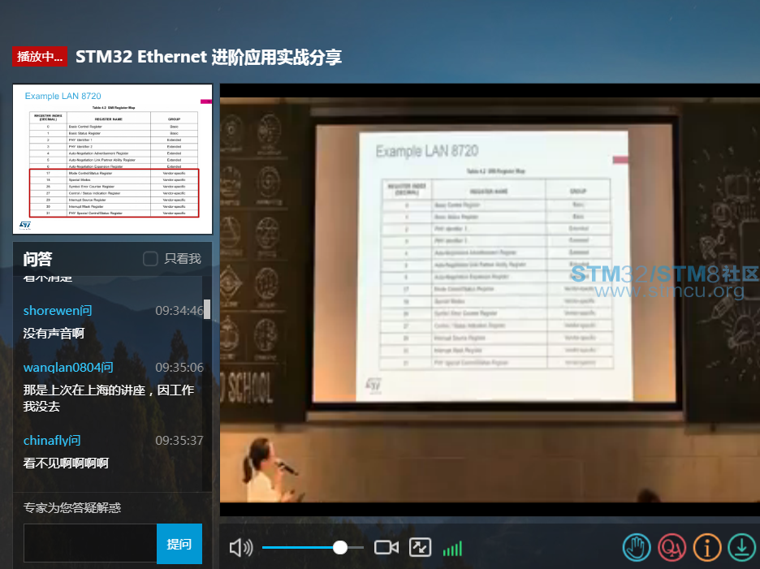Click the 播放中... status badge
Image resolution: width=760 pixels, height=569 pixels.
click(40, 57)
